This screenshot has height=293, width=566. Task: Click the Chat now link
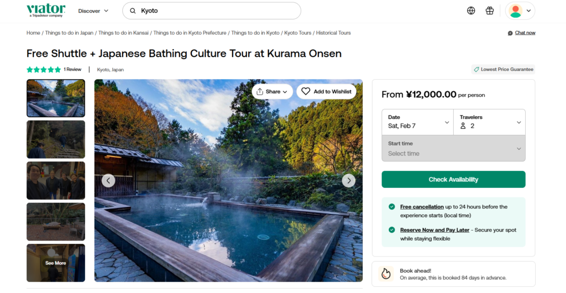click(525, 33)
